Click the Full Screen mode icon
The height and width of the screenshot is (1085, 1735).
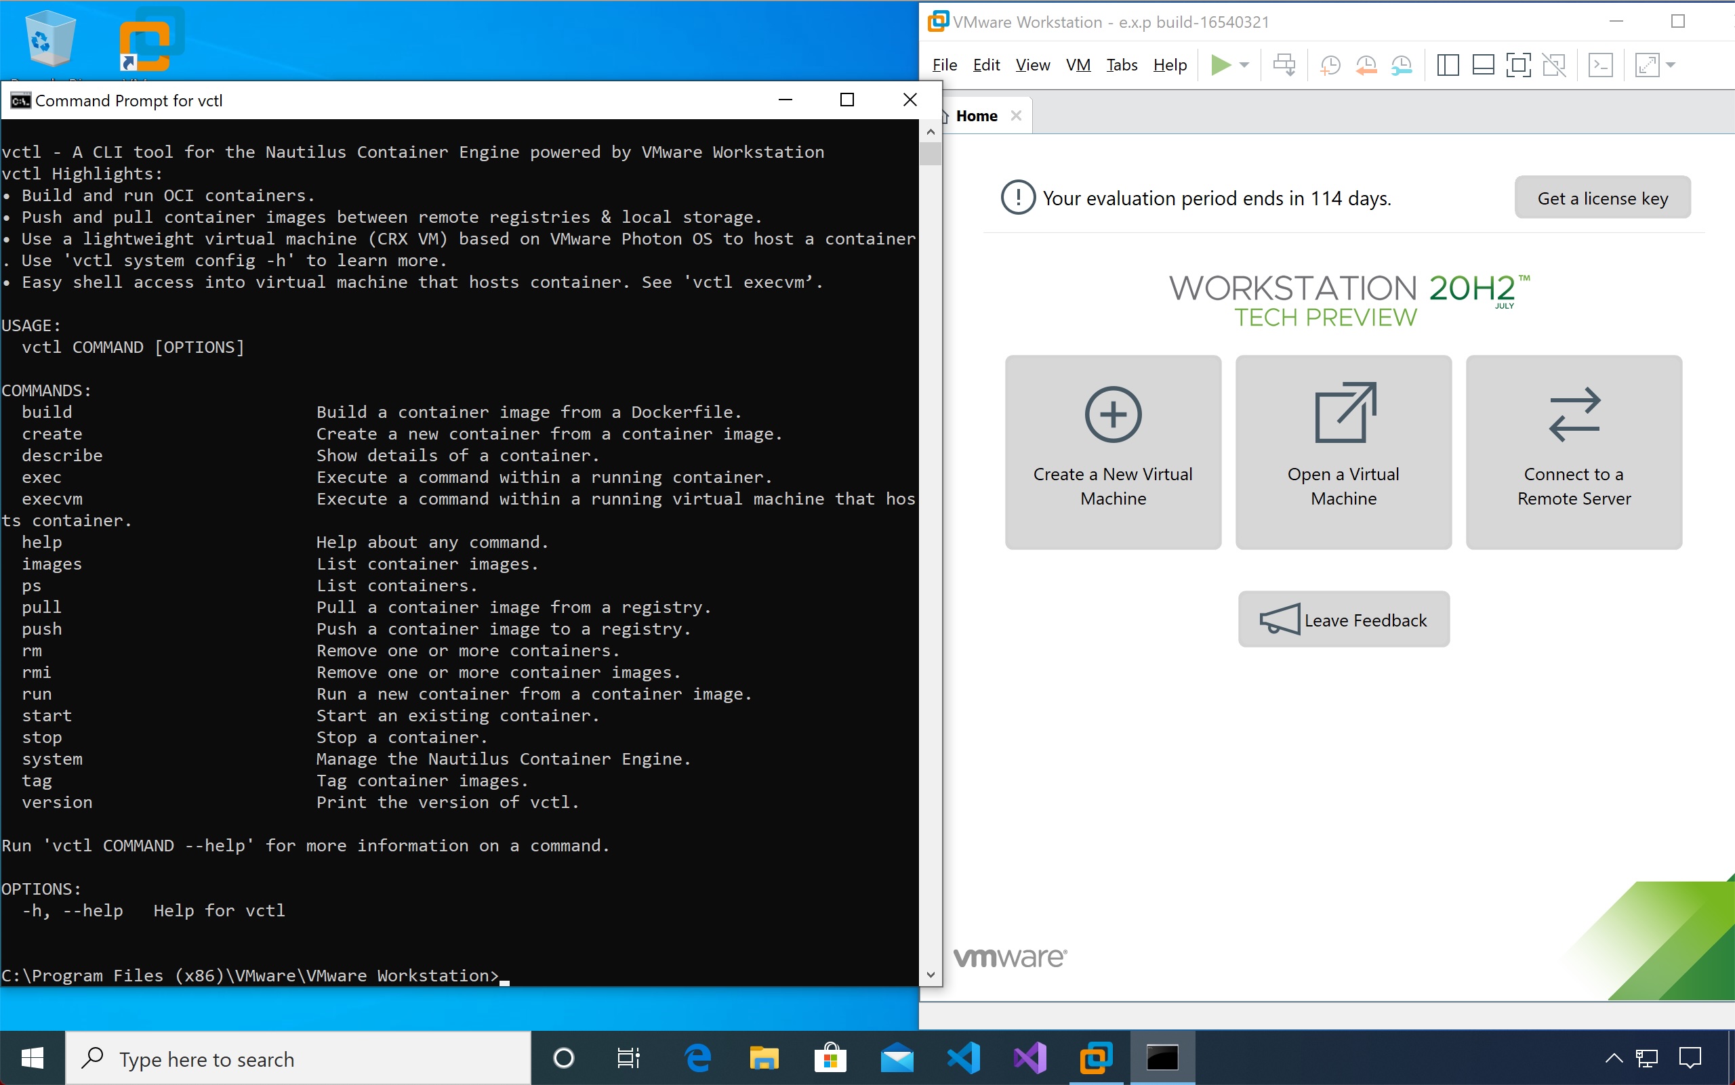point(1517,65)
